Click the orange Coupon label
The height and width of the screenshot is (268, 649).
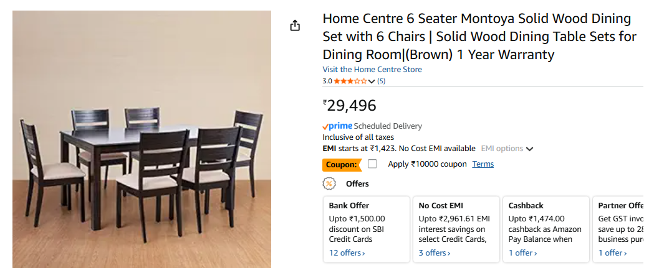click(x=342, y=164)
